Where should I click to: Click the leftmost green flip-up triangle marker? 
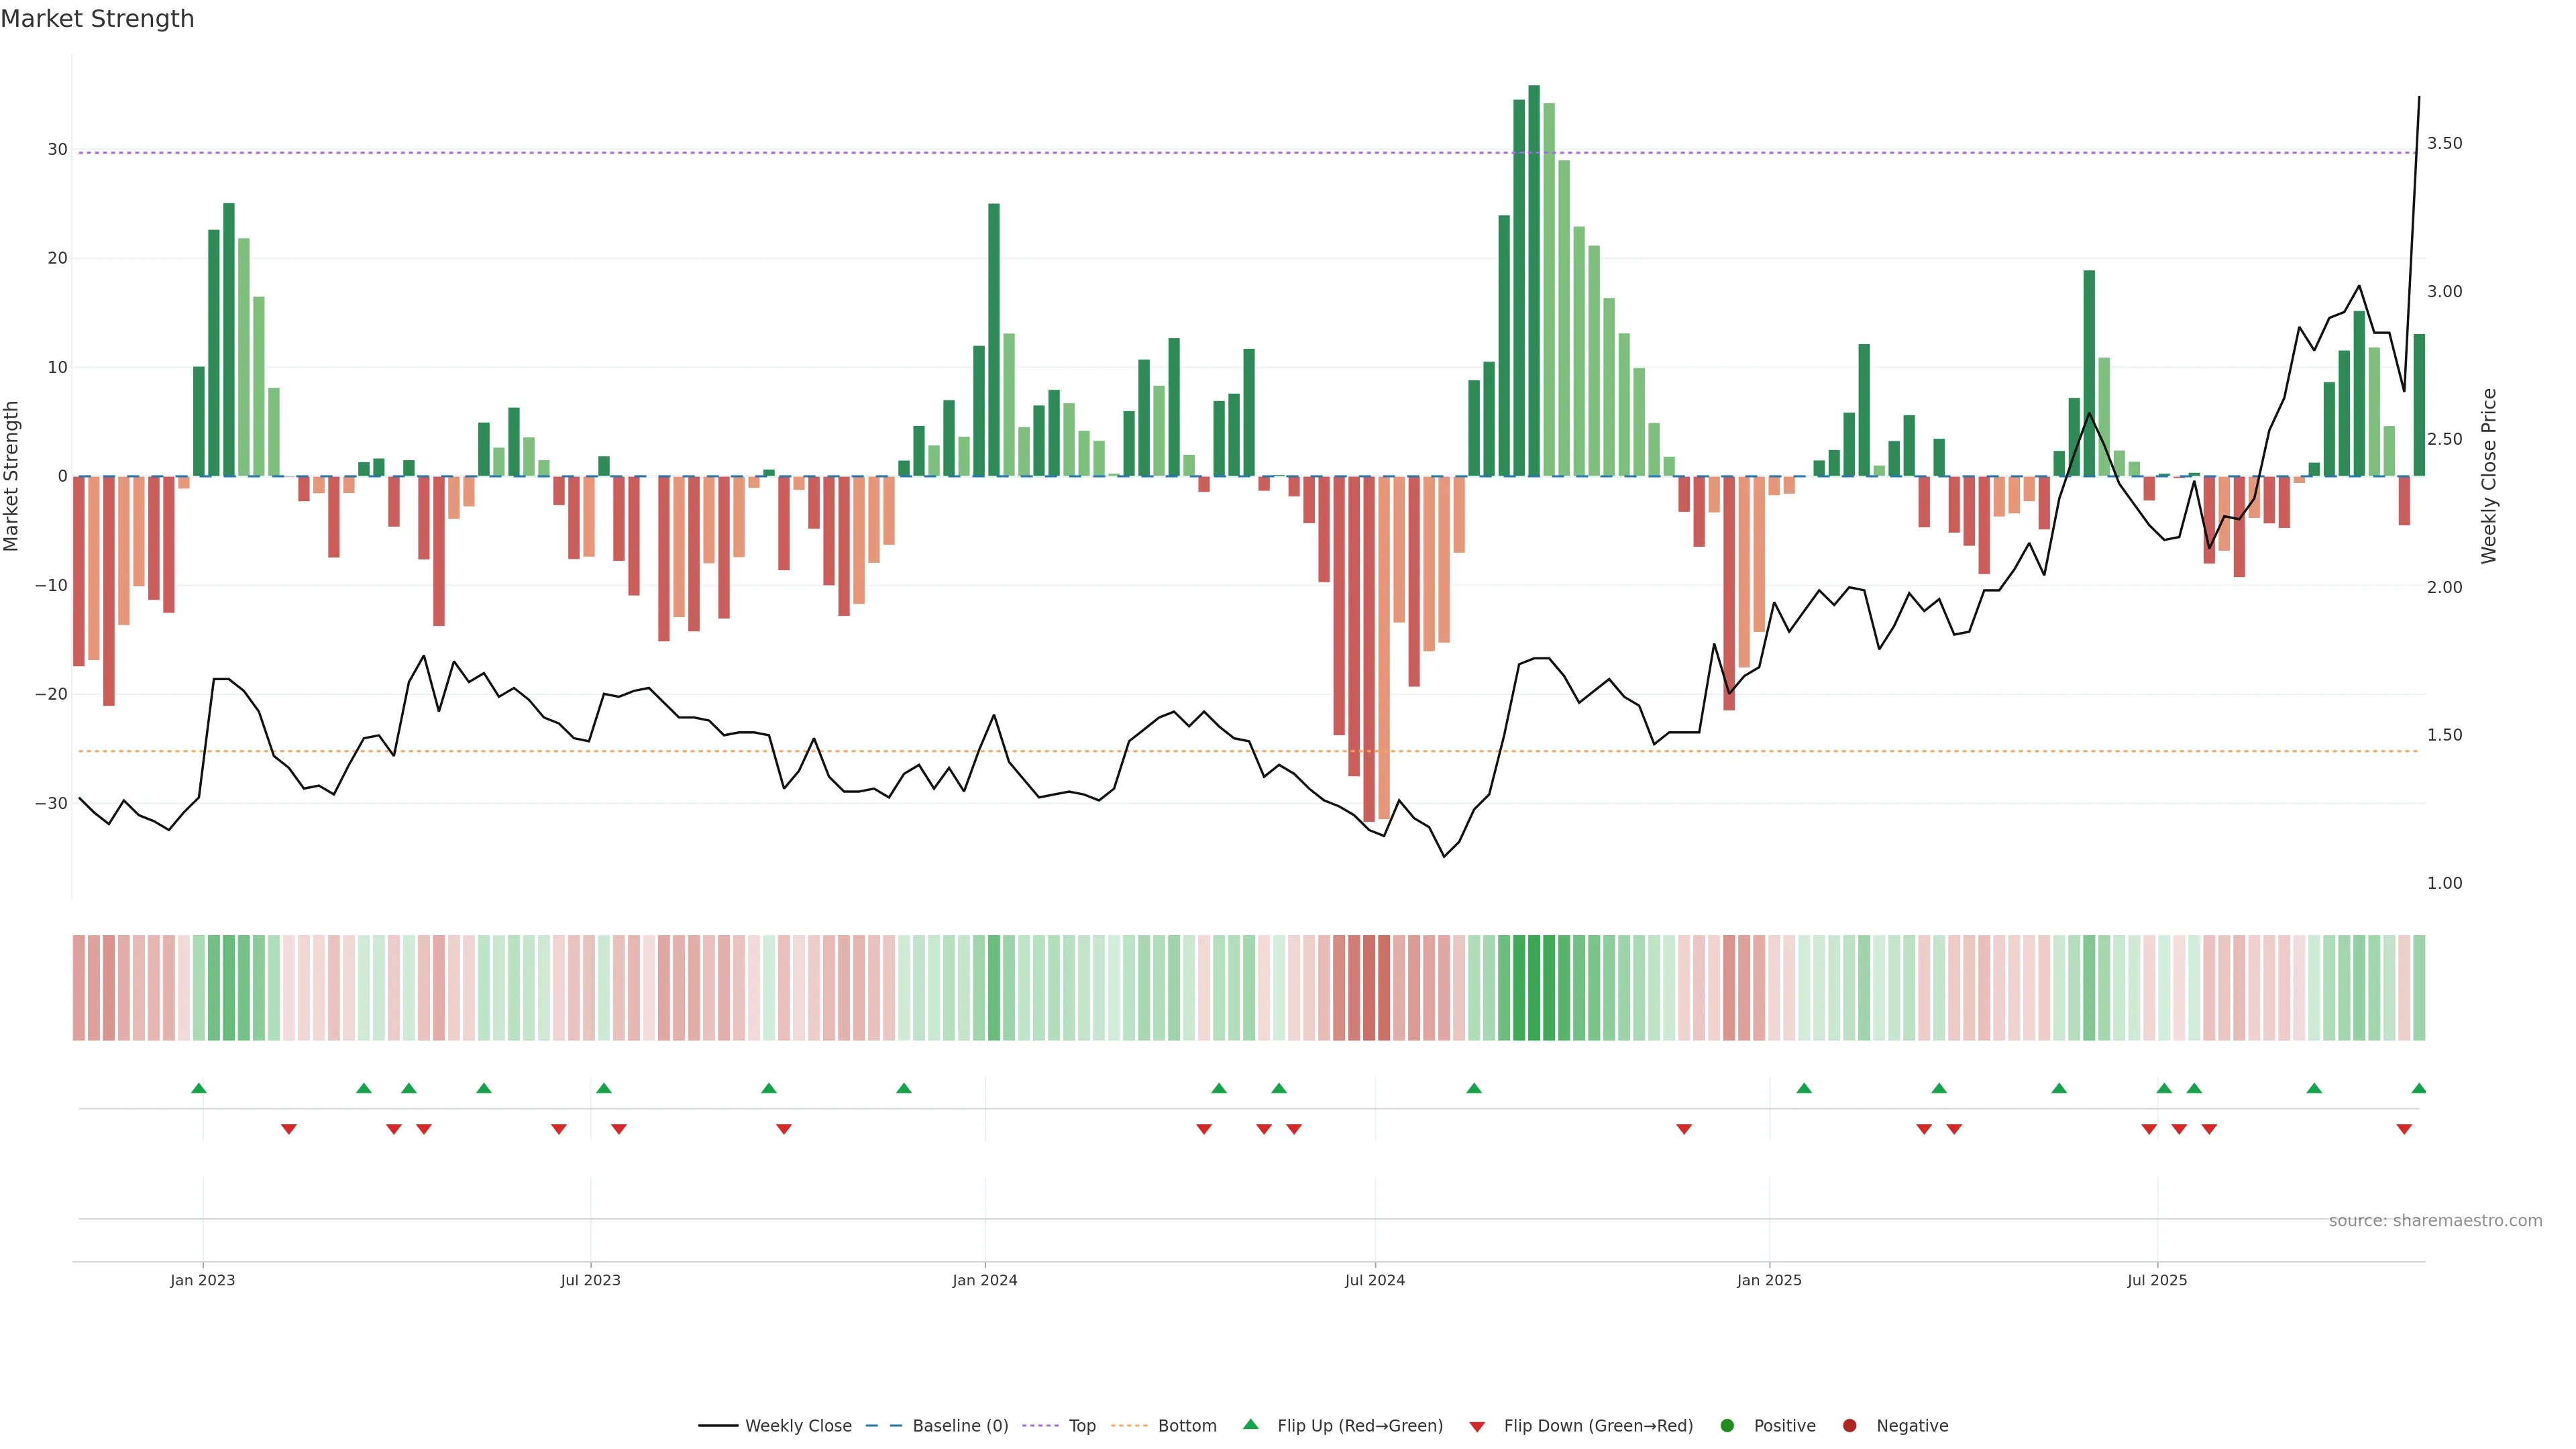[199, 1088]
